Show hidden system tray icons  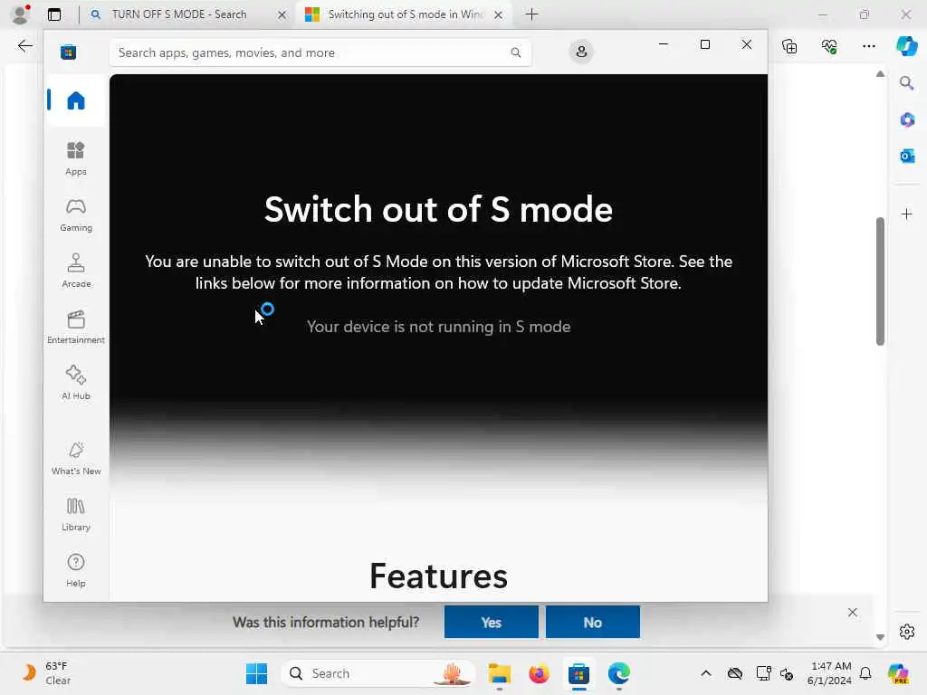click(x=706, y=673)
